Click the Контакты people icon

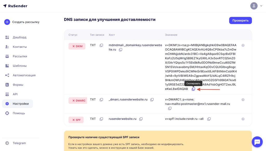click(7, 47)
